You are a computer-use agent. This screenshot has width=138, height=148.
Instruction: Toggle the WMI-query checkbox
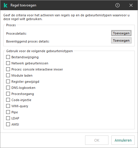tap(8, 106)
